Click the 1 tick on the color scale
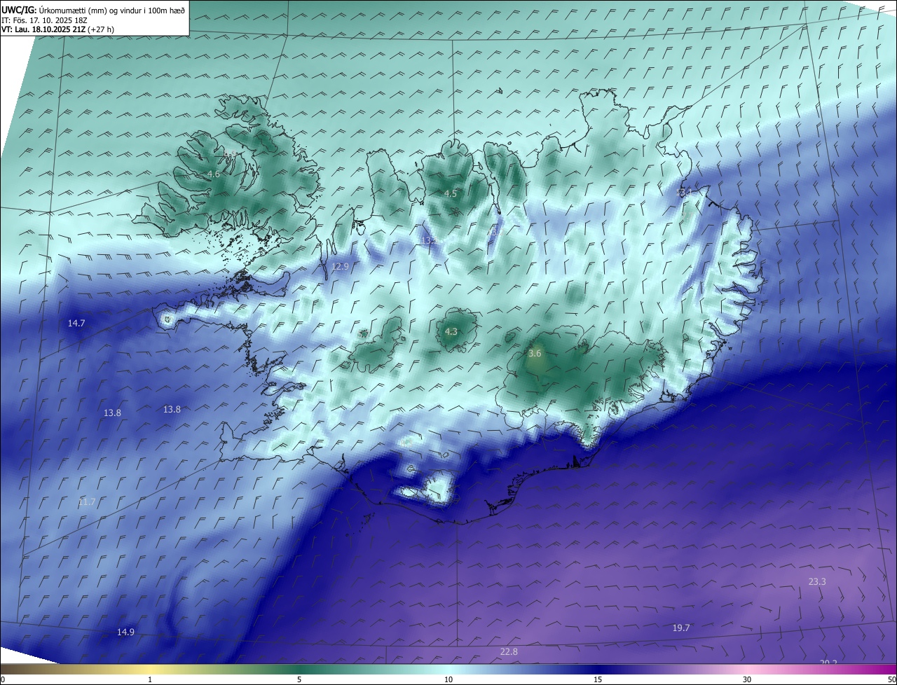 [x=150, y=679]
